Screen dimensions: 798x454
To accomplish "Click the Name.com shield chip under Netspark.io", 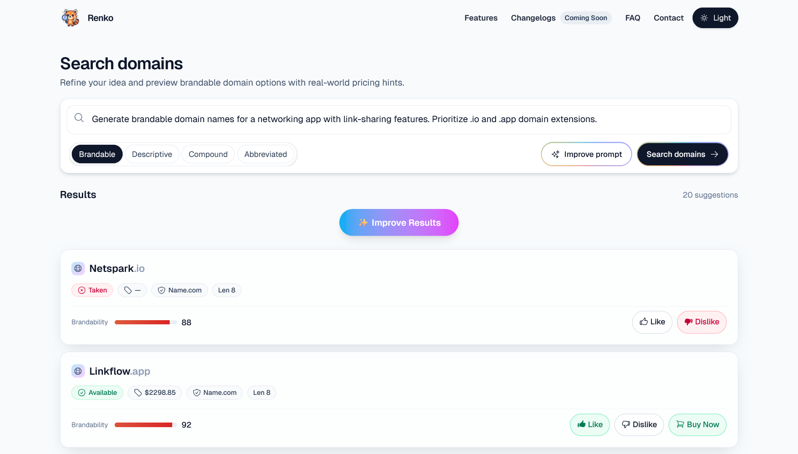I will pos(179,290).
